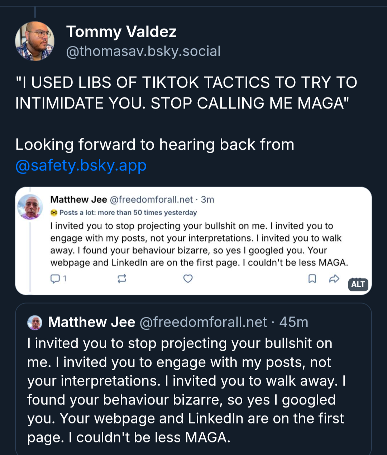Open the 45m timestamp on quoted post
This screenshot has width=387, height=455.
294,322
